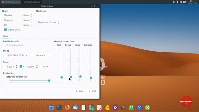Click the Red gamma slider handle

[x=62, y=77]
